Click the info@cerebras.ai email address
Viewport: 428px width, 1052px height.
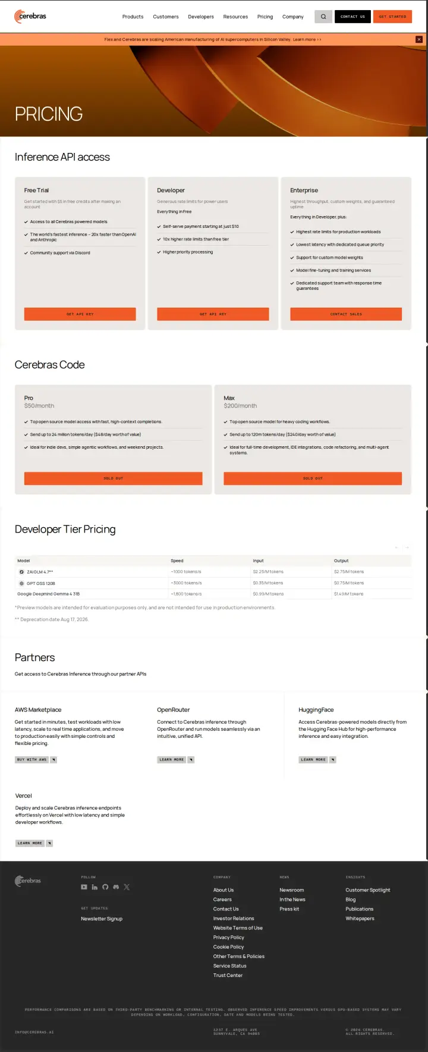34,1032
